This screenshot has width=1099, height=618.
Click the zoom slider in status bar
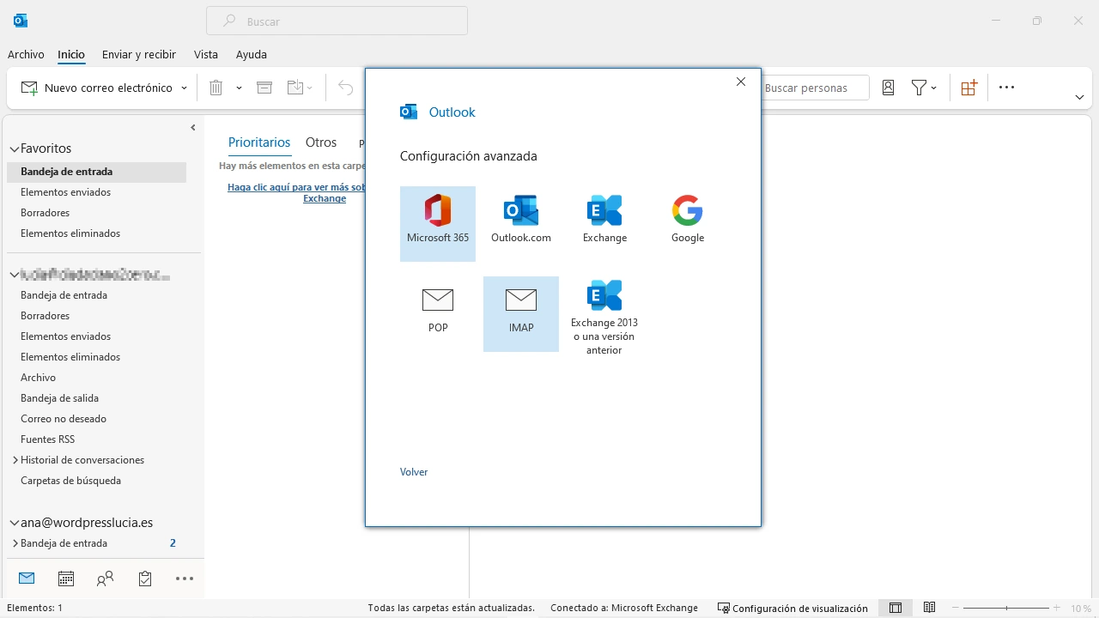pyautogui.click(x=1006, y=609)
